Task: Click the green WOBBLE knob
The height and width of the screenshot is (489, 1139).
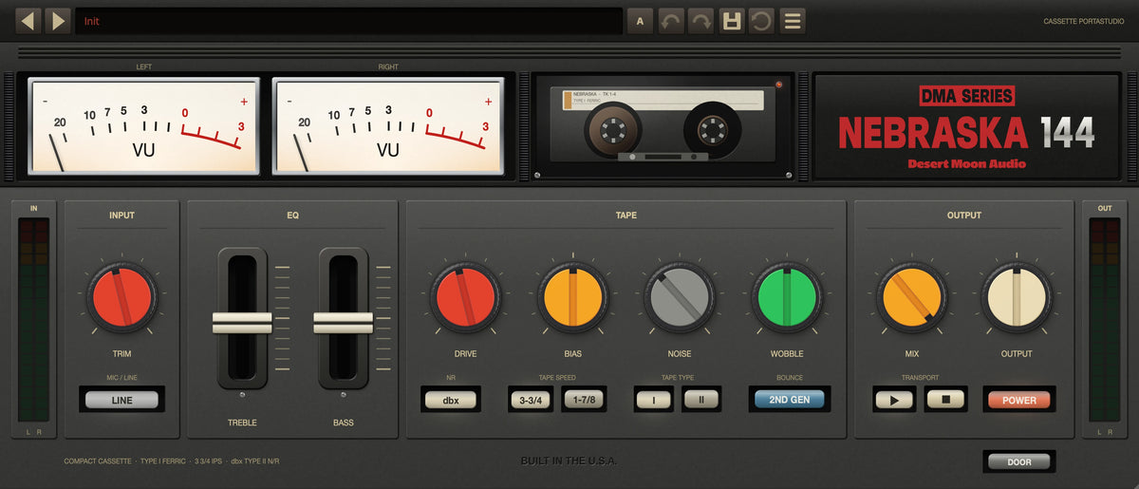Action: pos(787,298)
